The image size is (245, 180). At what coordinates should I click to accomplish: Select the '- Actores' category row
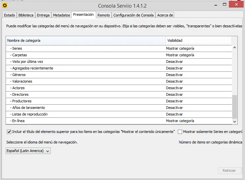(x=119, y=88)
